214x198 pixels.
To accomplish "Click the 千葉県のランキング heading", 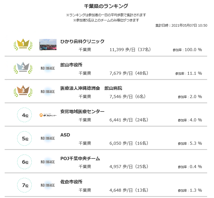I will coord(106,6).
